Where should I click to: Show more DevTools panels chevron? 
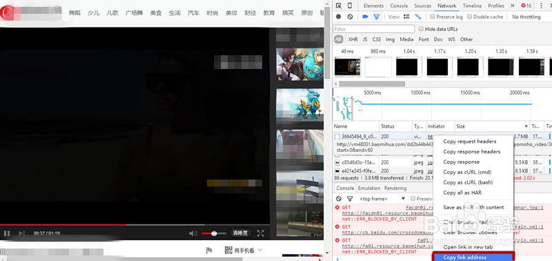[x=512, y=6]
